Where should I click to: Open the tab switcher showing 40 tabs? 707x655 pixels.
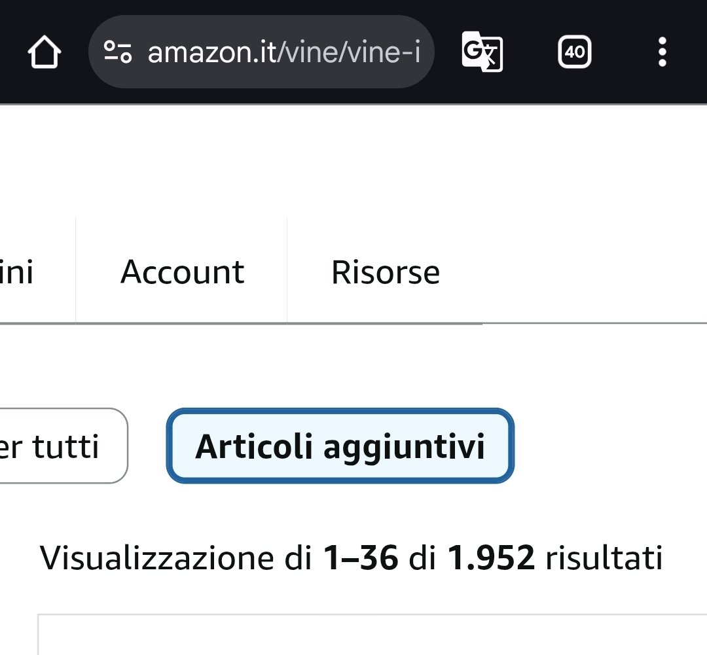[x=574, y=52]
